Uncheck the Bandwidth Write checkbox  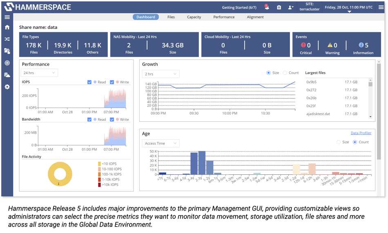112,119
